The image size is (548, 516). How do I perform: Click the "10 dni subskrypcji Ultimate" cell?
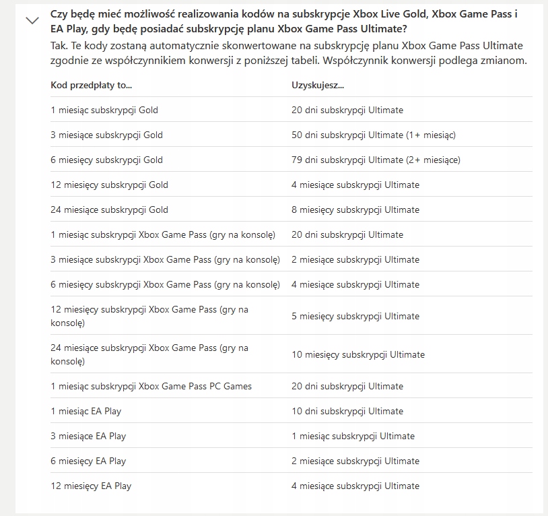(347, 411)
